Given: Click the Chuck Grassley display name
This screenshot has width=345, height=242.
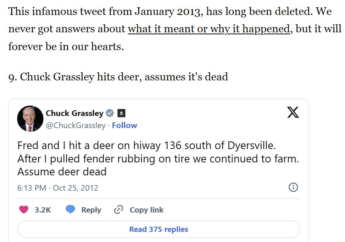Looking at the screenshot, I should (x=75, y=113).
